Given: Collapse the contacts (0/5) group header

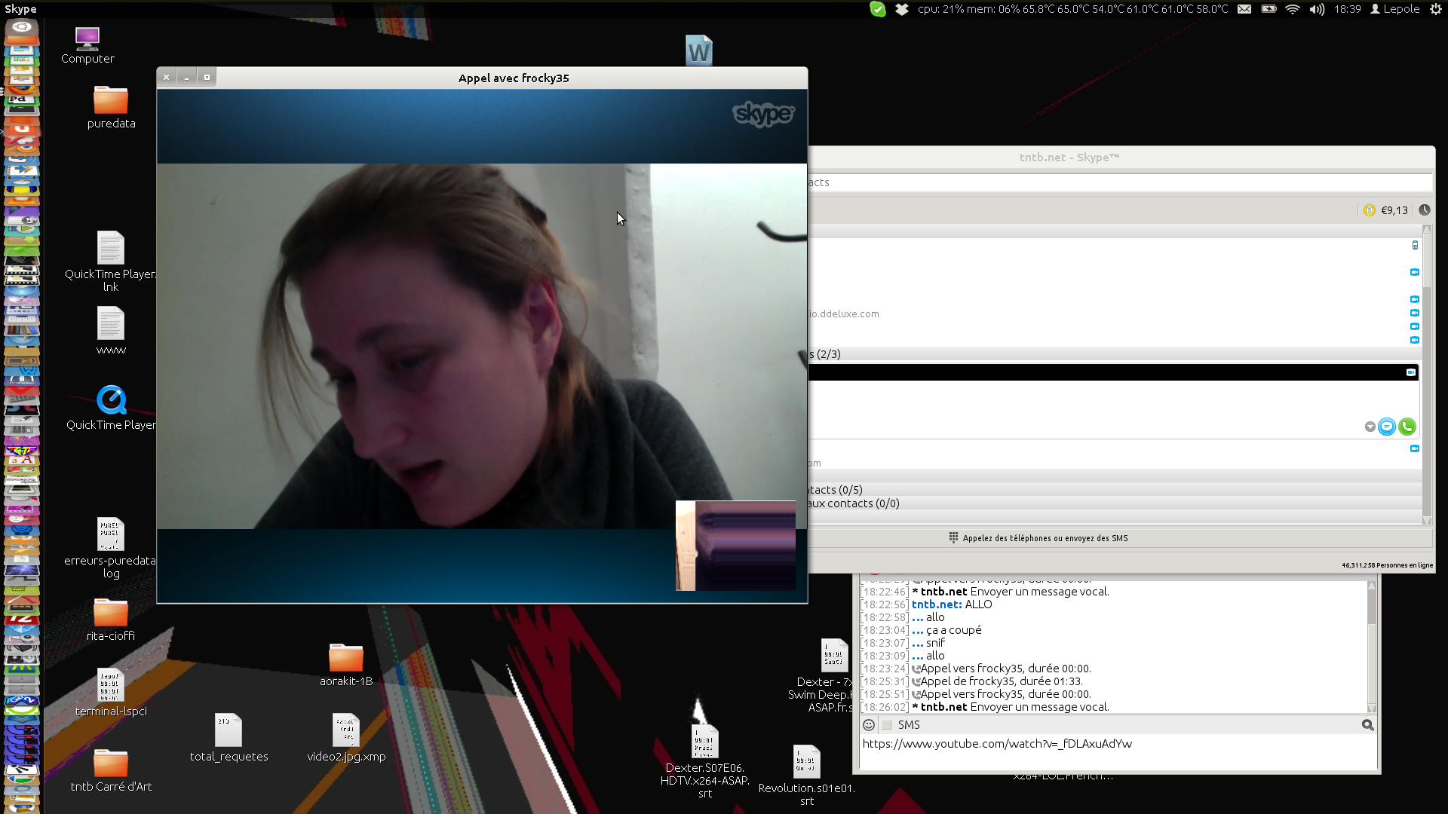Looking at the screenshot, I should point(836,490).
